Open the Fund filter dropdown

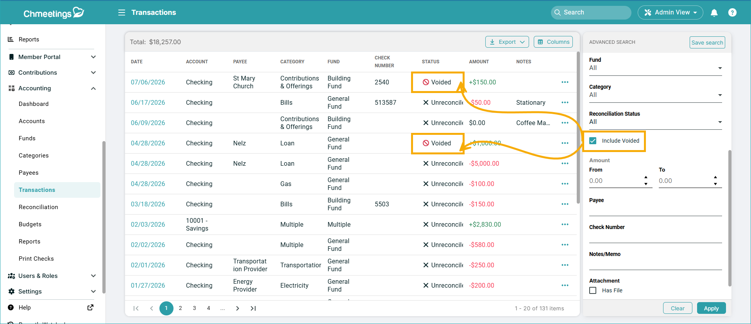tap(655, 68)
